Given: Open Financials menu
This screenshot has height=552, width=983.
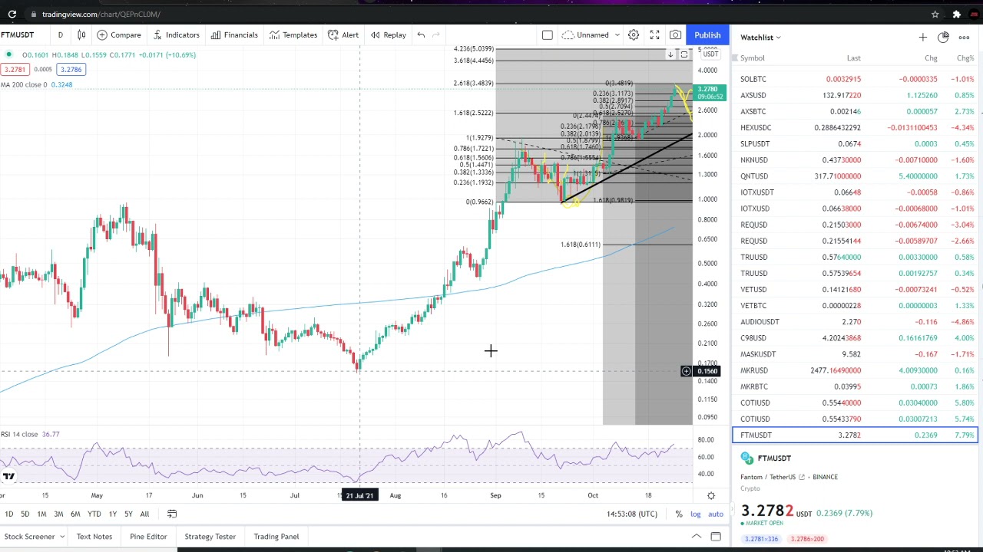Looking at the screenshot, I should coord(234,34).
